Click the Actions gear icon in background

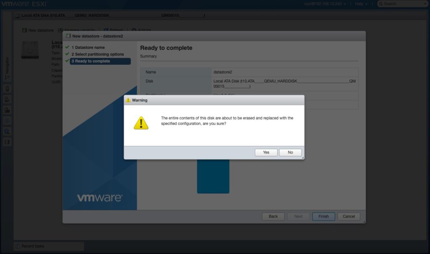(134, 30)
